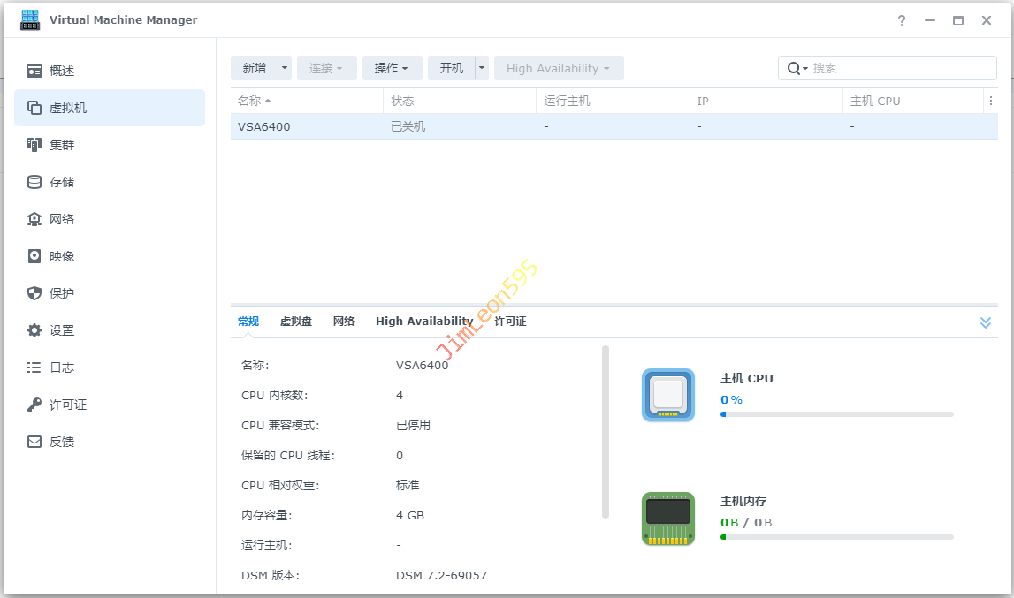
Task: Open the 概述 overview sidebar icon
Action: pyautogui.click(x=34, y=71)
